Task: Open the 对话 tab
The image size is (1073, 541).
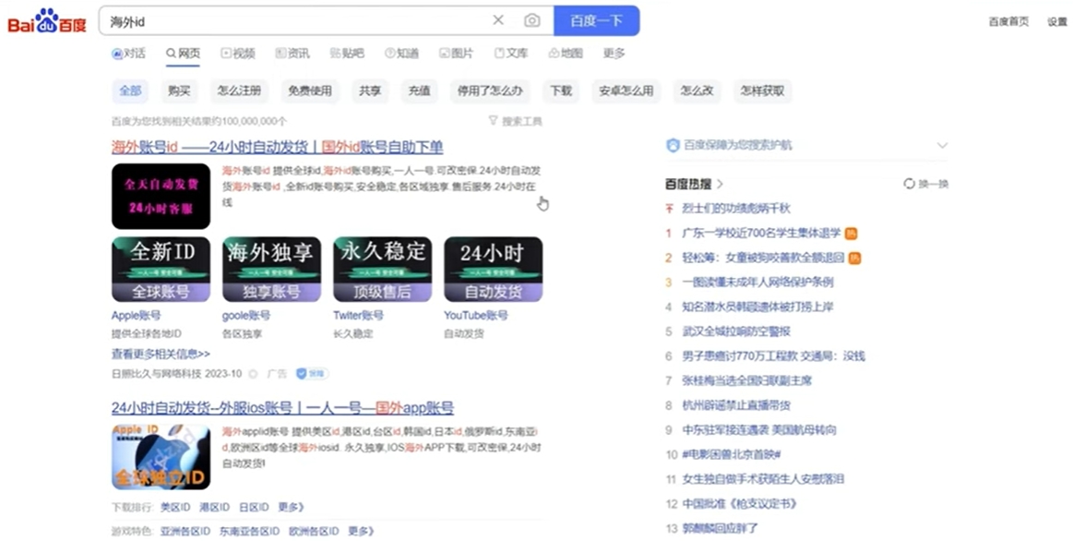Action: coord(128,54)
